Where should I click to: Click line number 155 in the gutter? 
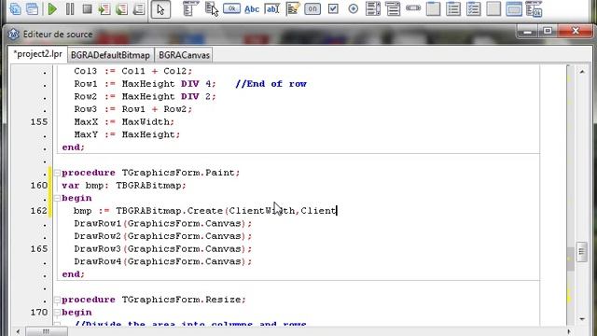point(39,122)
